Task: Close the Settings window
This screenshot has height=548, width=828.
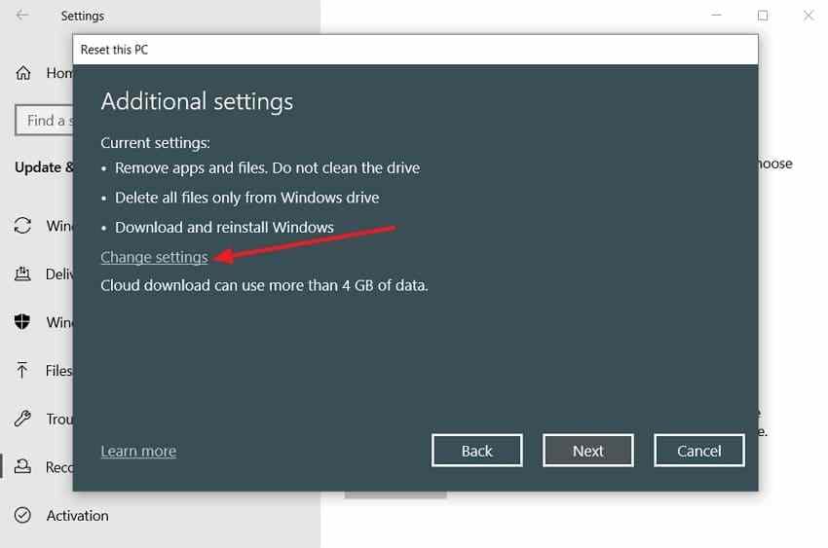Action: [x=809, y=16]
